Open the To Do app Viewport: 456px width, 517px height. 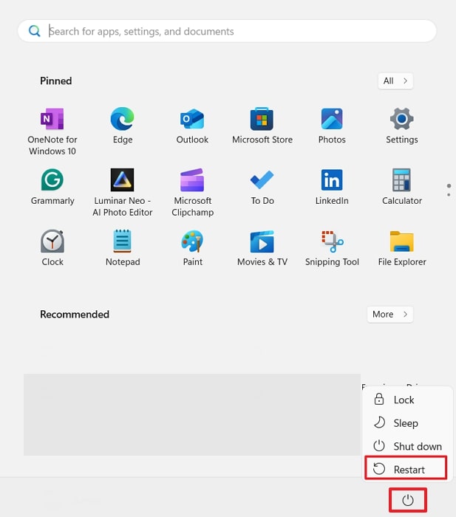262,187
